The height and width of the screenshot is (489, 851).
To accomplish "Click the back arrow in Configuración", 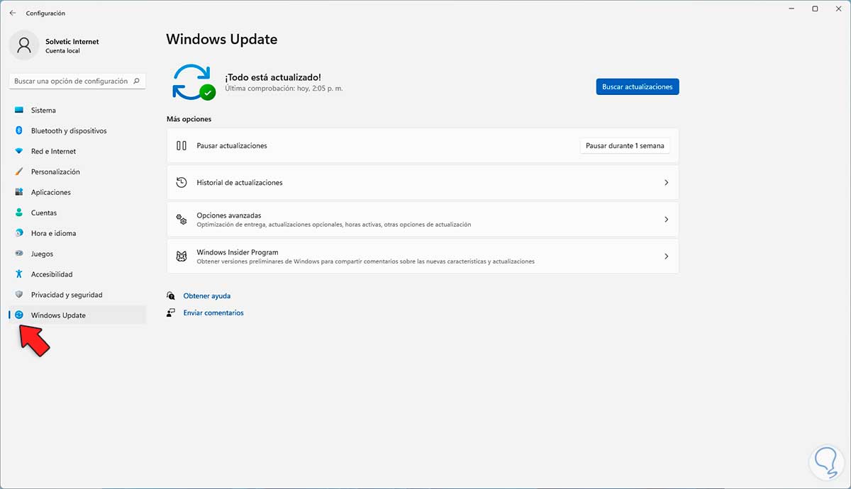I will pyautogui.click(x=12, y=13).
